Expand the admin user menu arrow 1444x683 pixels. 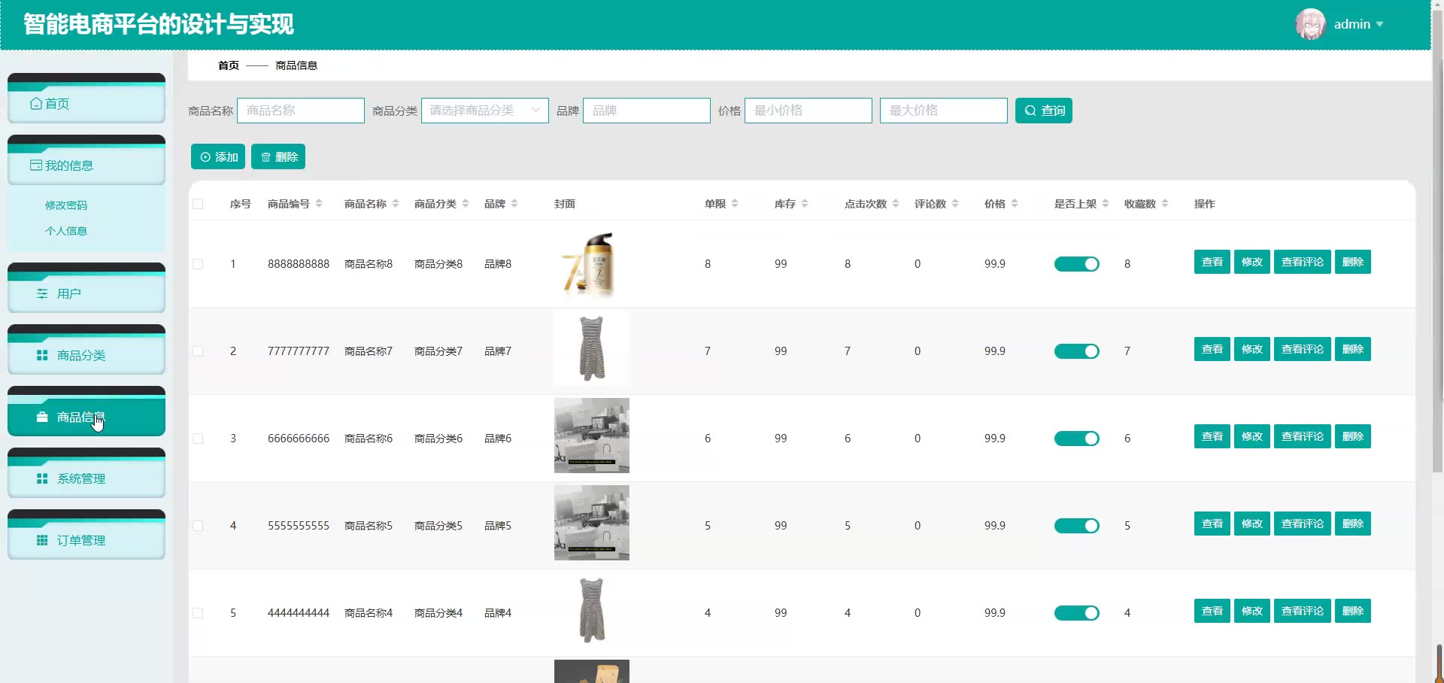(x=1379, y=25)
